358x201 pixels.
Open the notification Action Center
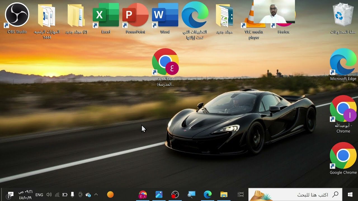(x=10, y=195)
